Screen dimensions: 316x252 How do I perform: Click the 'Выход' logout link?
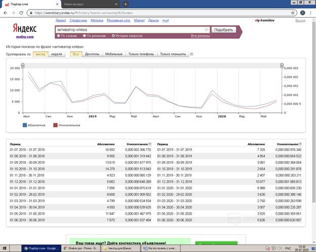300,21
